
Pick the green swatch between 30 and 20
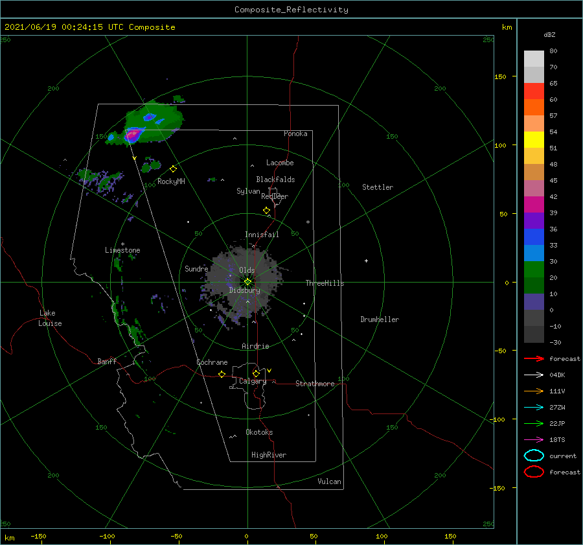point(534,270)
